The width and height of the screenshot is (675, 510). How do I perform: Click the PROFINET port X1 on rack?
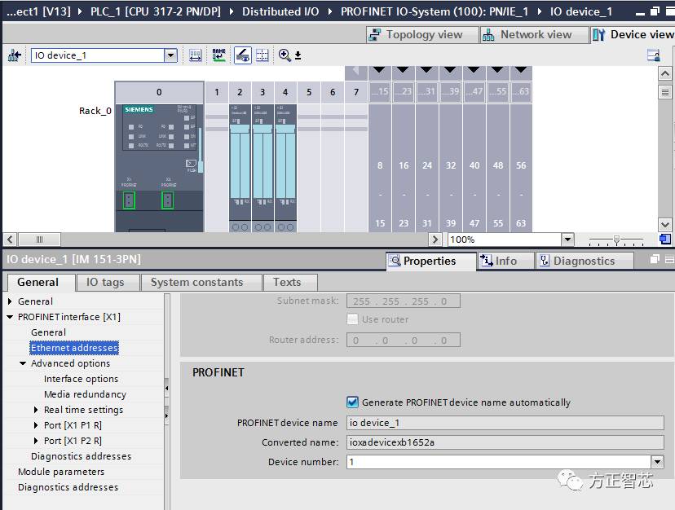click(129, 200)
